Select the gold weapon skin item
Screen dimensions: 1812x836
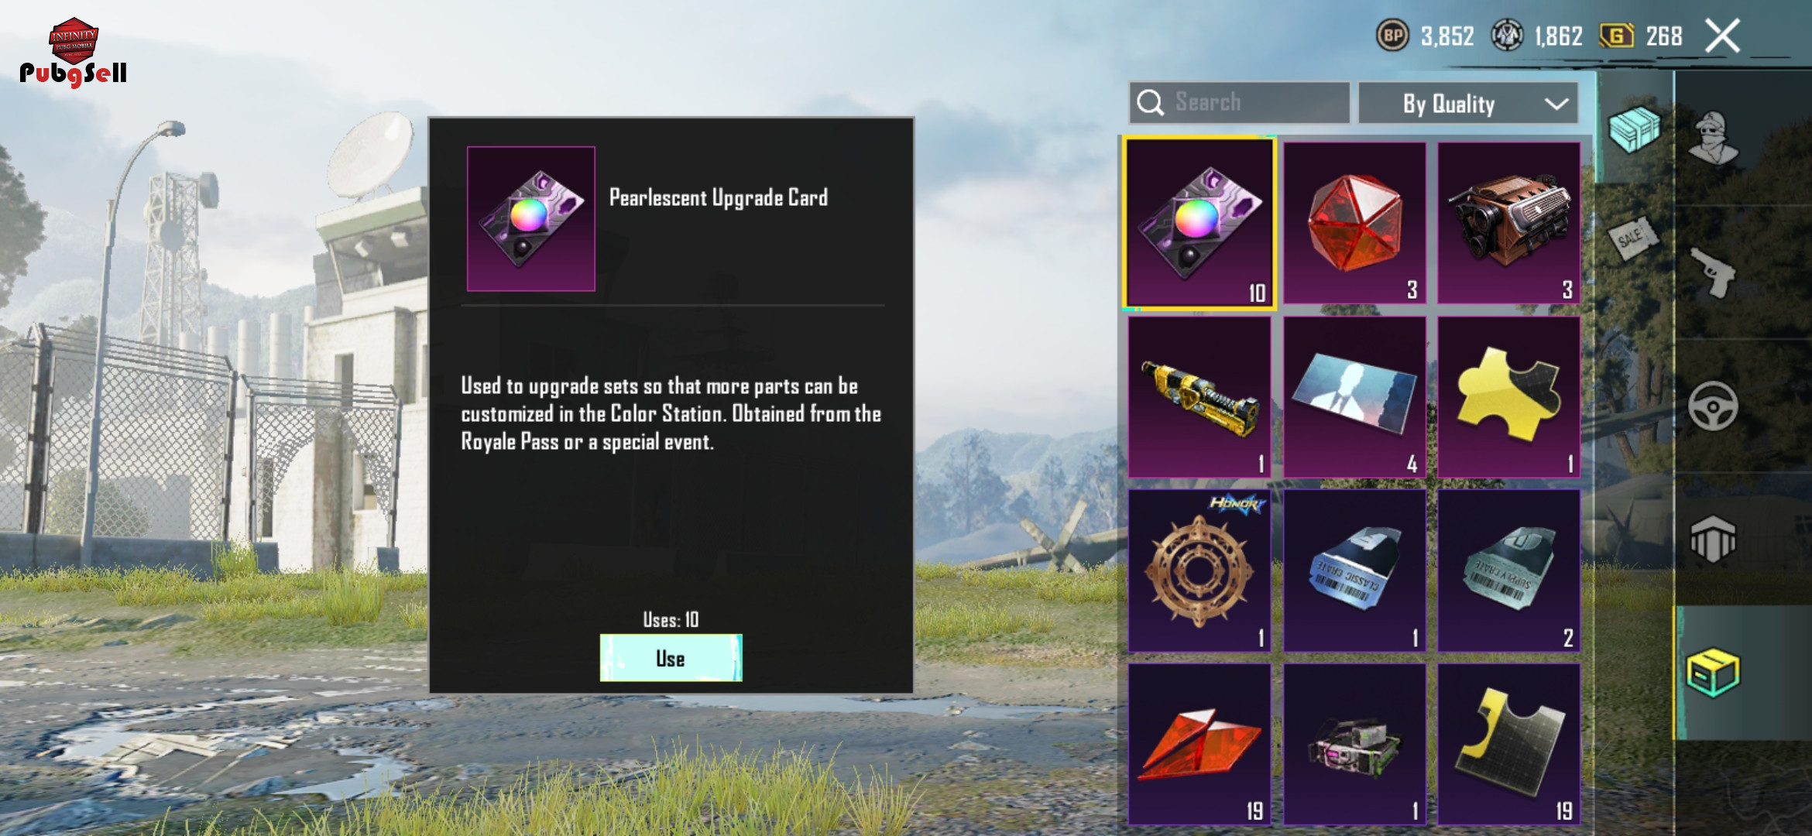[1199, 397]
